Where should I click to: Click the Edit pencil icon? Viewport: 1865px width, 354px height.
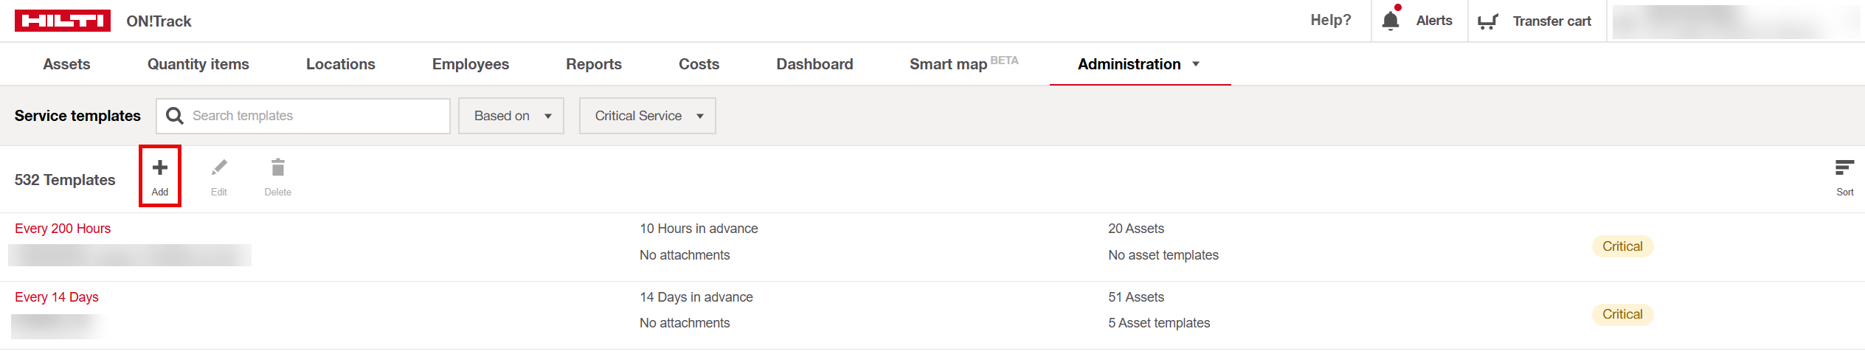tap(219, 168)
